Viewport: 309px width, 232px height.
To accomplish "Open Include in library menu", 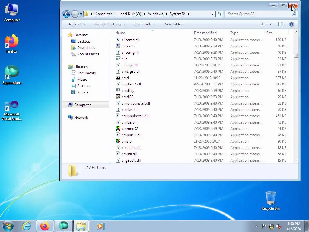I will point(110,24).
